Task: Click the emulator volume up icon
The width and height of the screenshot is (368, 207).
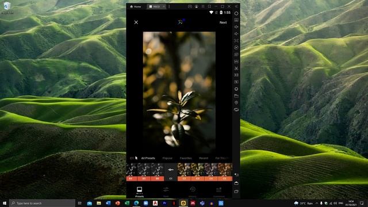Action: pos(236,27)
